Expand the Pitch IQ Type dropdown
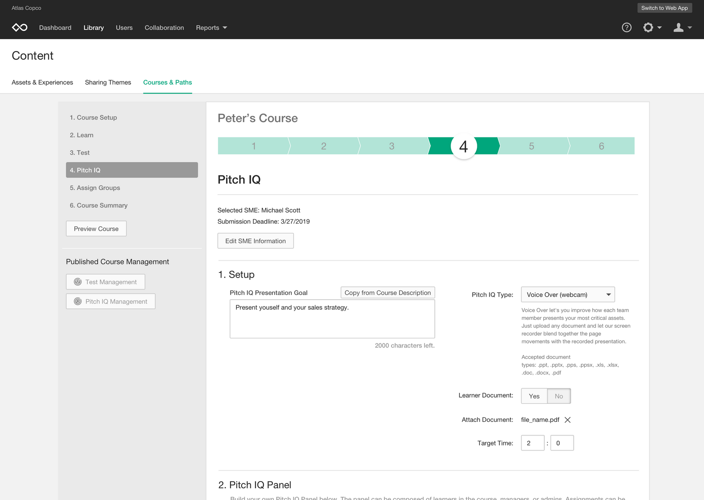The height and width of the screenshot is (500, 704). (568, 295)
